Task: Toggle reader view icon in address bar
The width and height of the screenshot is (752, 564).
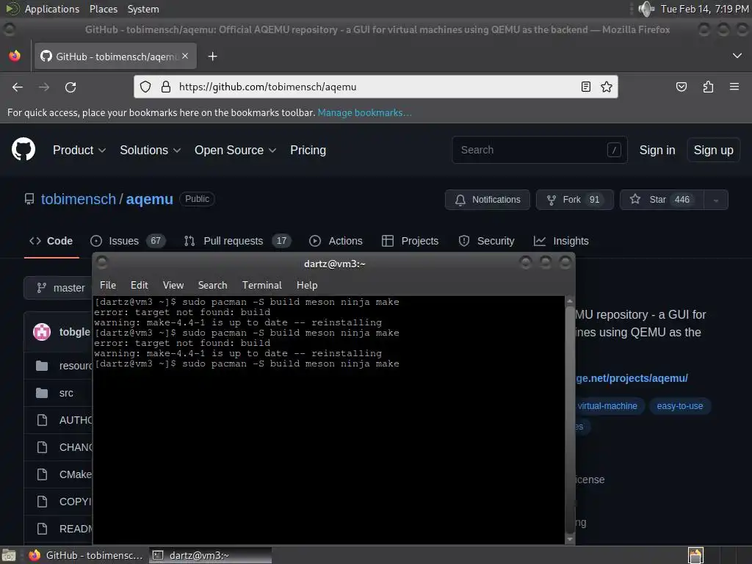Action: pyautogui.click(x=585, y=87)
